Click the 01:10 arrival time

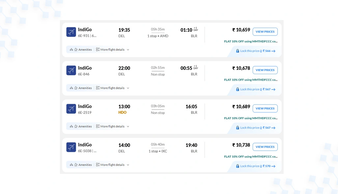pos(186,30)
